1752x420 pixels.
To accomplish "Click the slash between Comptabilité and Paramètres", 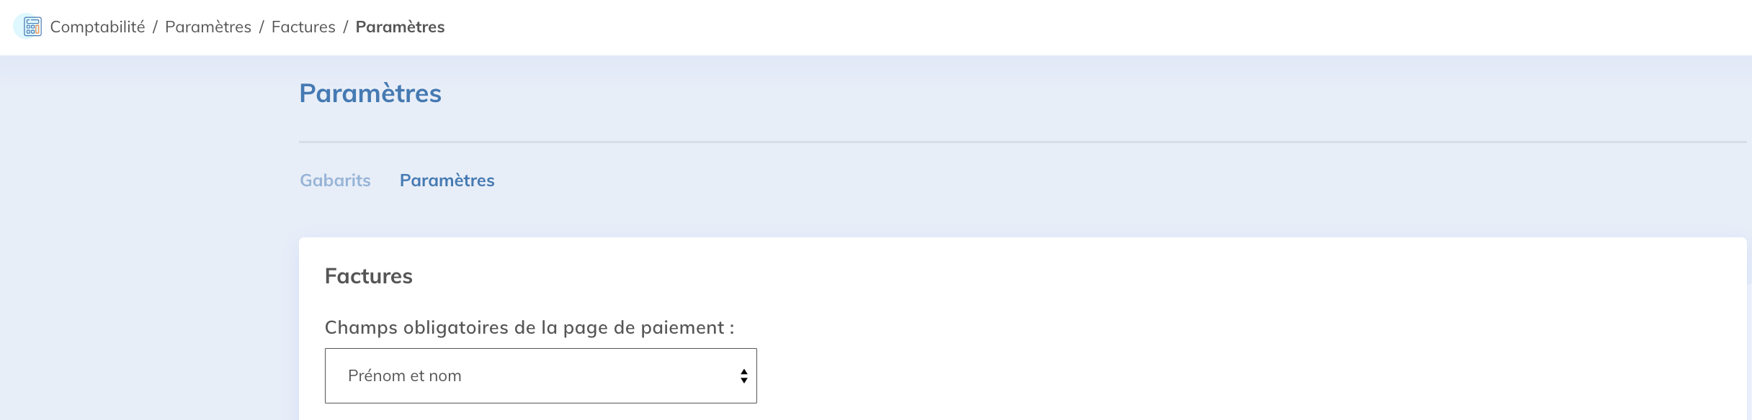I will pyautogui.click(x=155, y=27).
